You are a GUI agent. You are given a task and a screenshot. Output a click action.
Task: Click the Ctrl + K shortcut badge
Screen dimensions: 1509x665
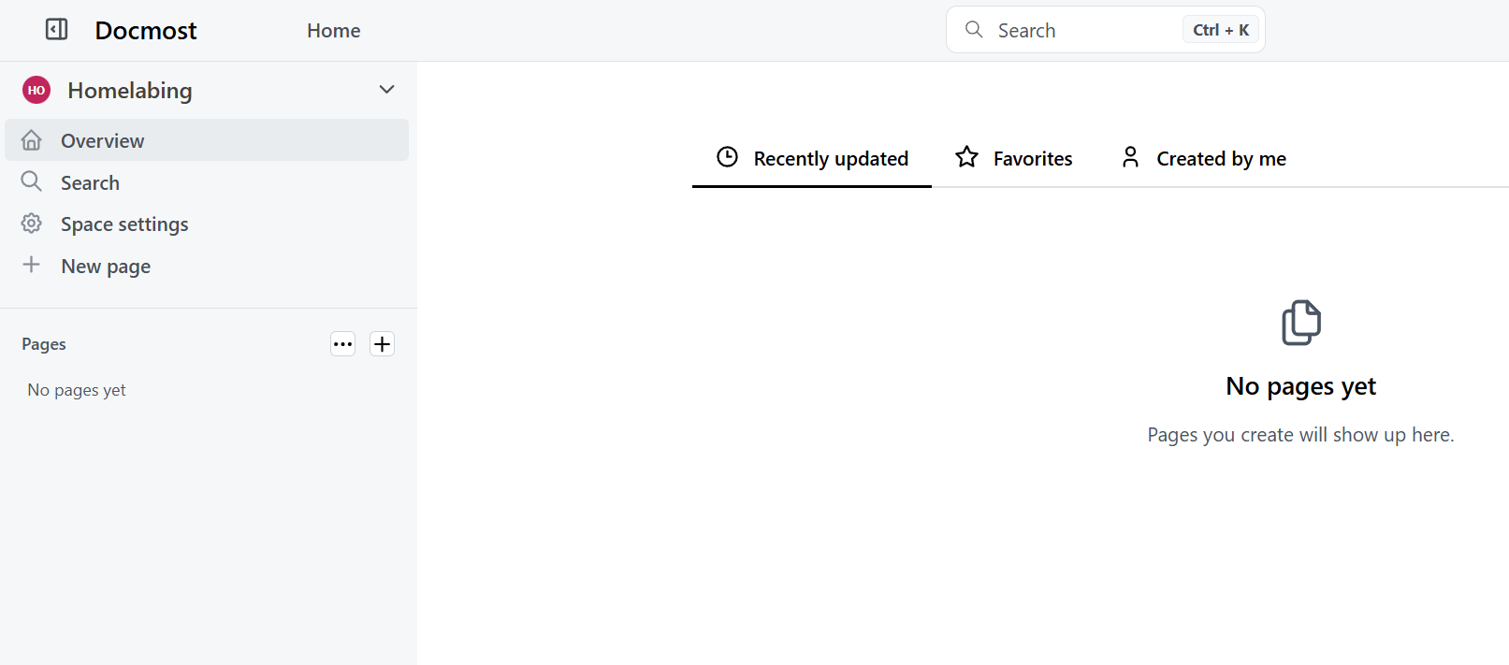pyautogui.click(x=1221, y=30)
